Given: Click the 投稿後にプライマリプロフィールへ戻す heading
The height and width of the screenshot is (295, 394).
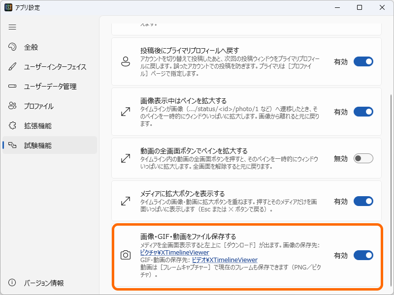Looking at the screenshot, I should (x=190, y=51).
